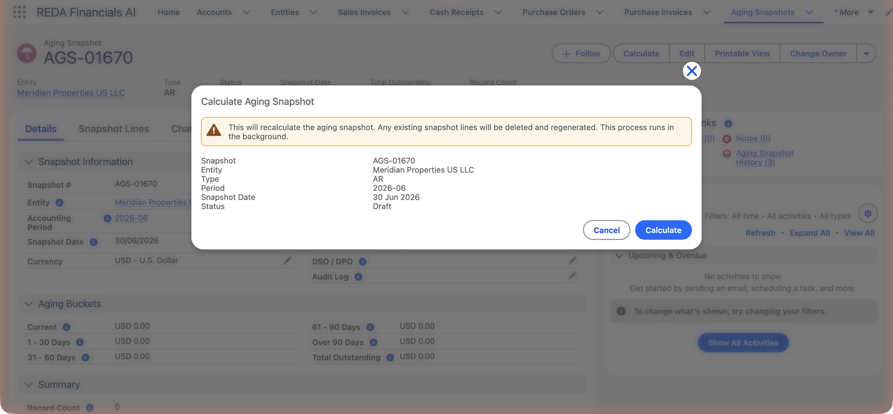Open the More navigation menu
The image size is (893, 414).
(853, 12)
